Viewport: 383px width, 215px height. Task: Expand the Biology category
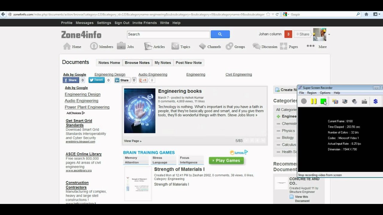pos(278,138)
